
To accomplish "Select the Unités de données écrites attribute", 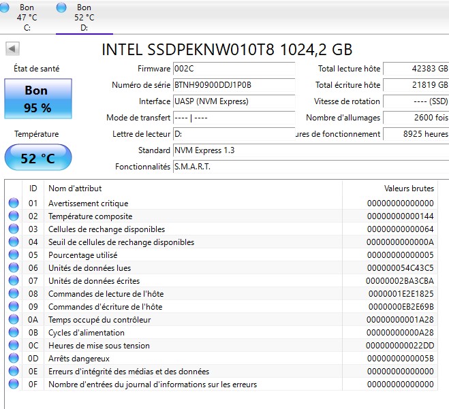I will pyautogui.click(x=94, y=281).
